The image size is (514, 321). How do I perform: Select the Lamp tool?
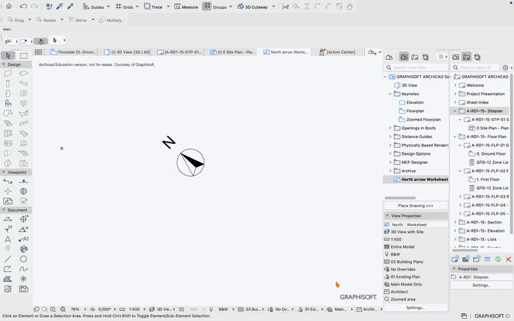click(x=24, y=103)
